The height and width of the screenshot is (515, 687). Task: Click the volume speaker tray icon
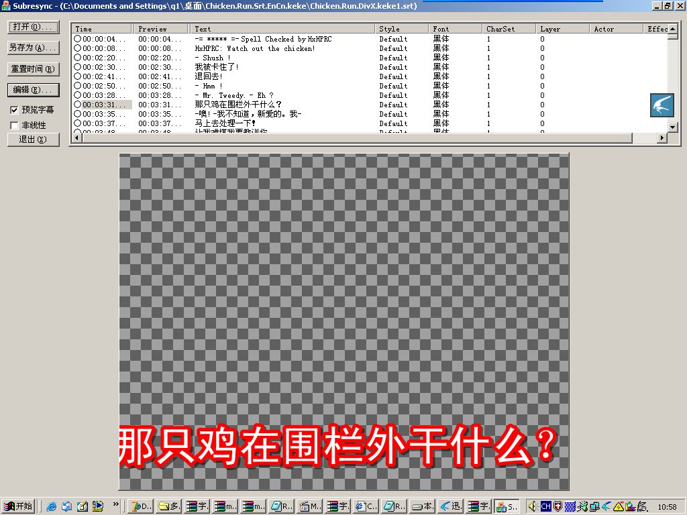(531, 506)
